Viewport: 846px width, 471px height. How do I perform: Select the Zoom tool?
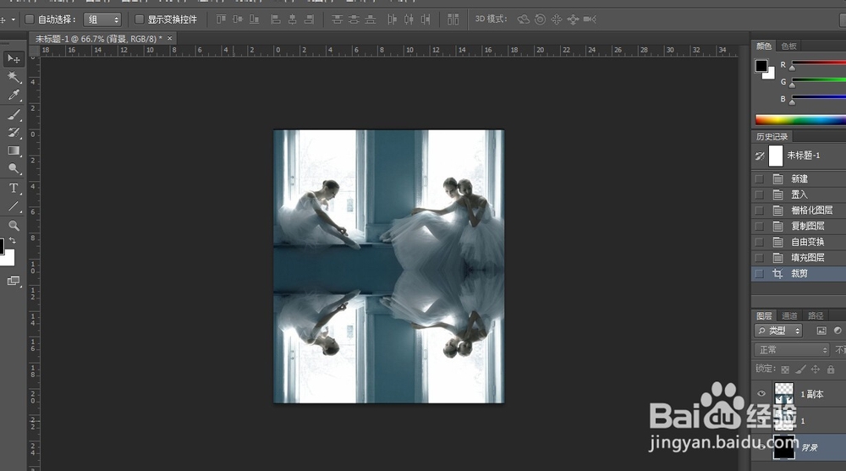14,226
